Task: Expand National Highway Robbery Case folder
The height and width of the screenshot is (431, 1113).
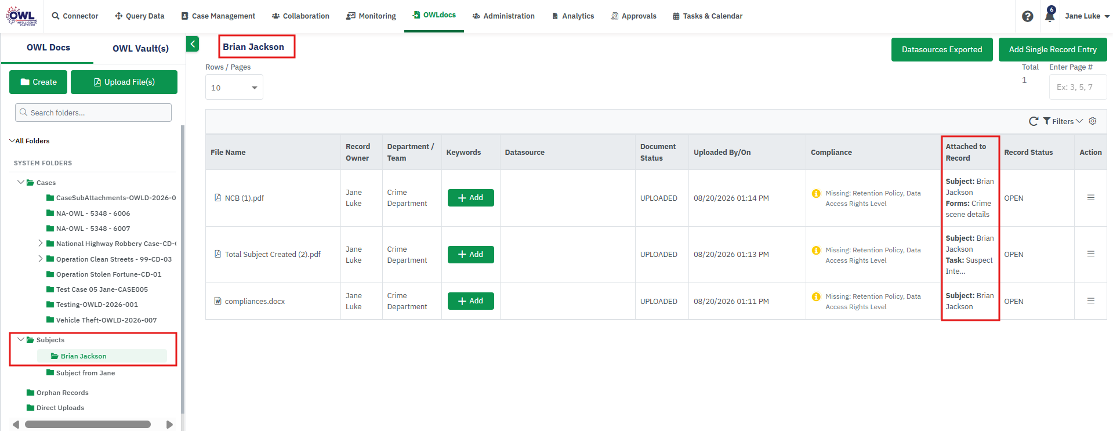Action: (x=41, y=243)
